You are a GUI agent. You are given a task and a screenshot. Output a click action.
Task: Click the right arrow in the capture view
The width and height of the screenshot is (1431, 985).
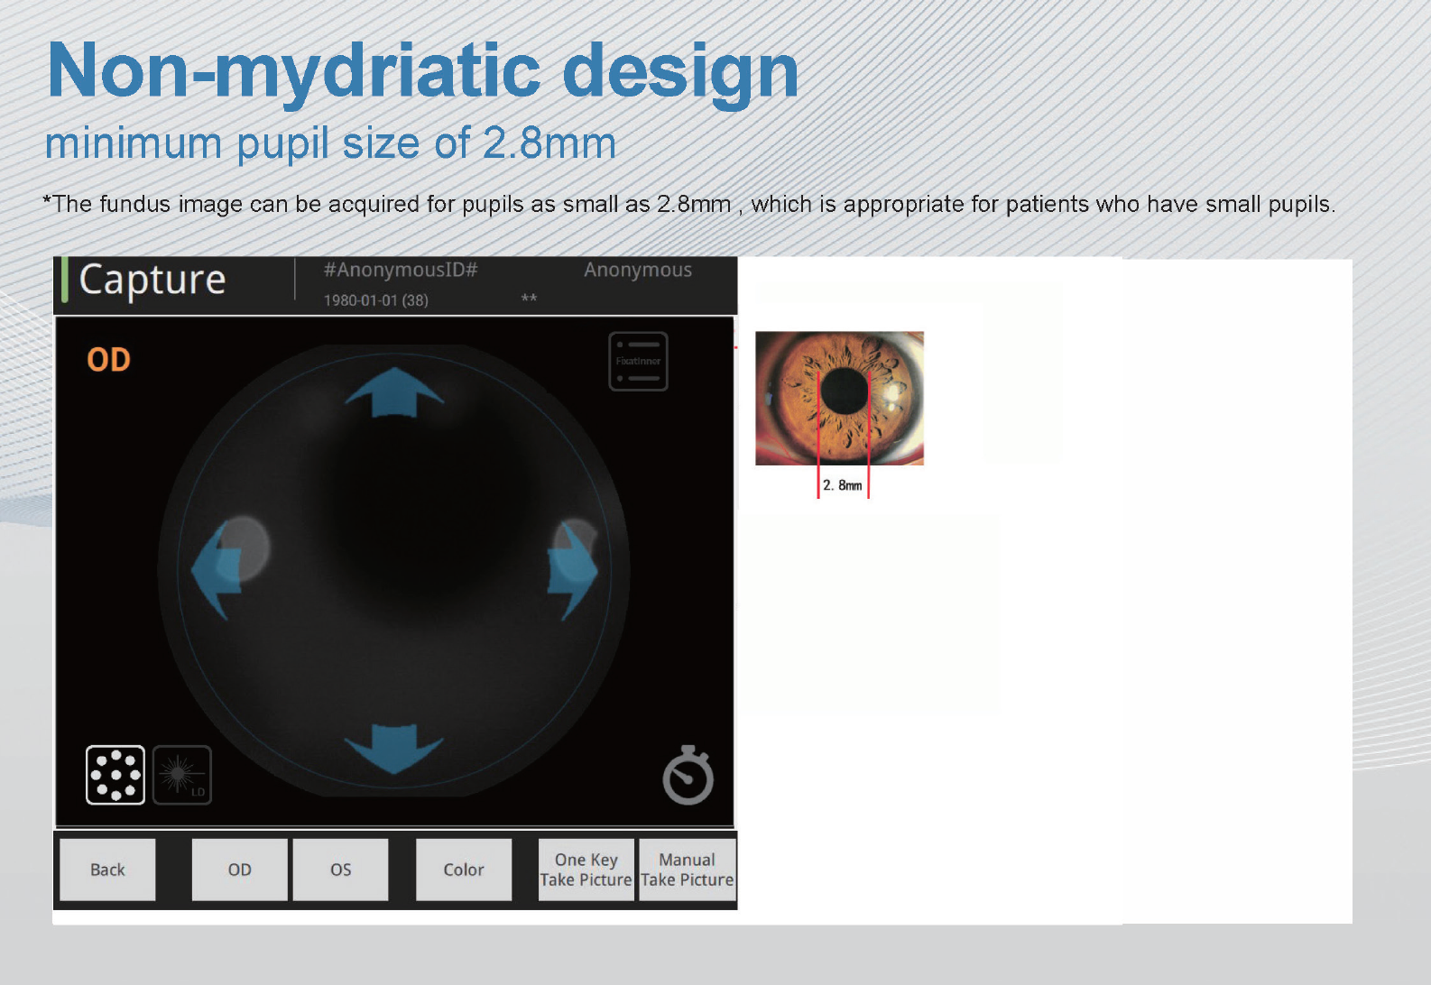point(573,572)
